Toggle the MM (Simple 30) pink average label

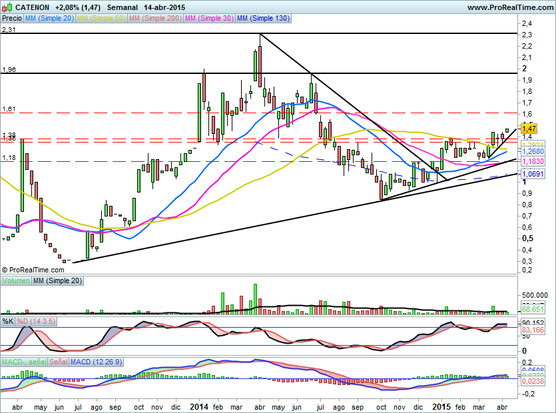[210, 19]
